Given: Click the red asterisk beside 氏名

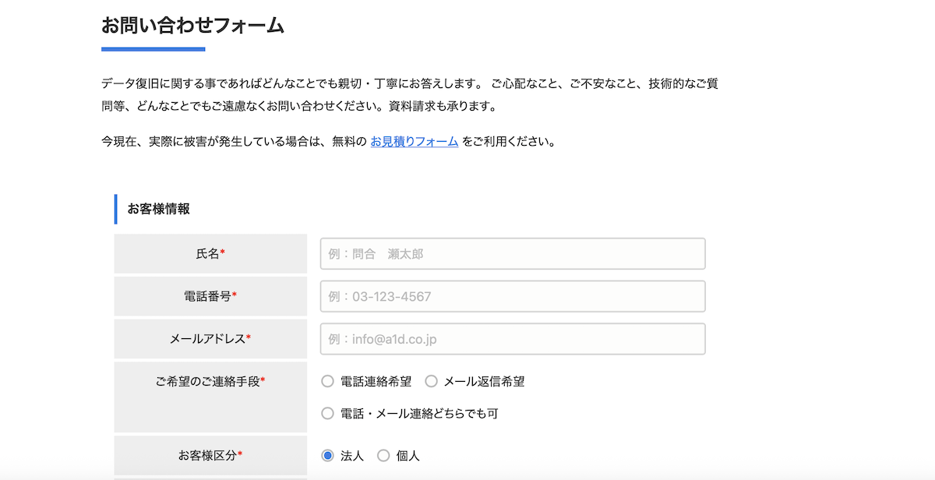Looking at the screenshot, I should [x=222, y=253].
